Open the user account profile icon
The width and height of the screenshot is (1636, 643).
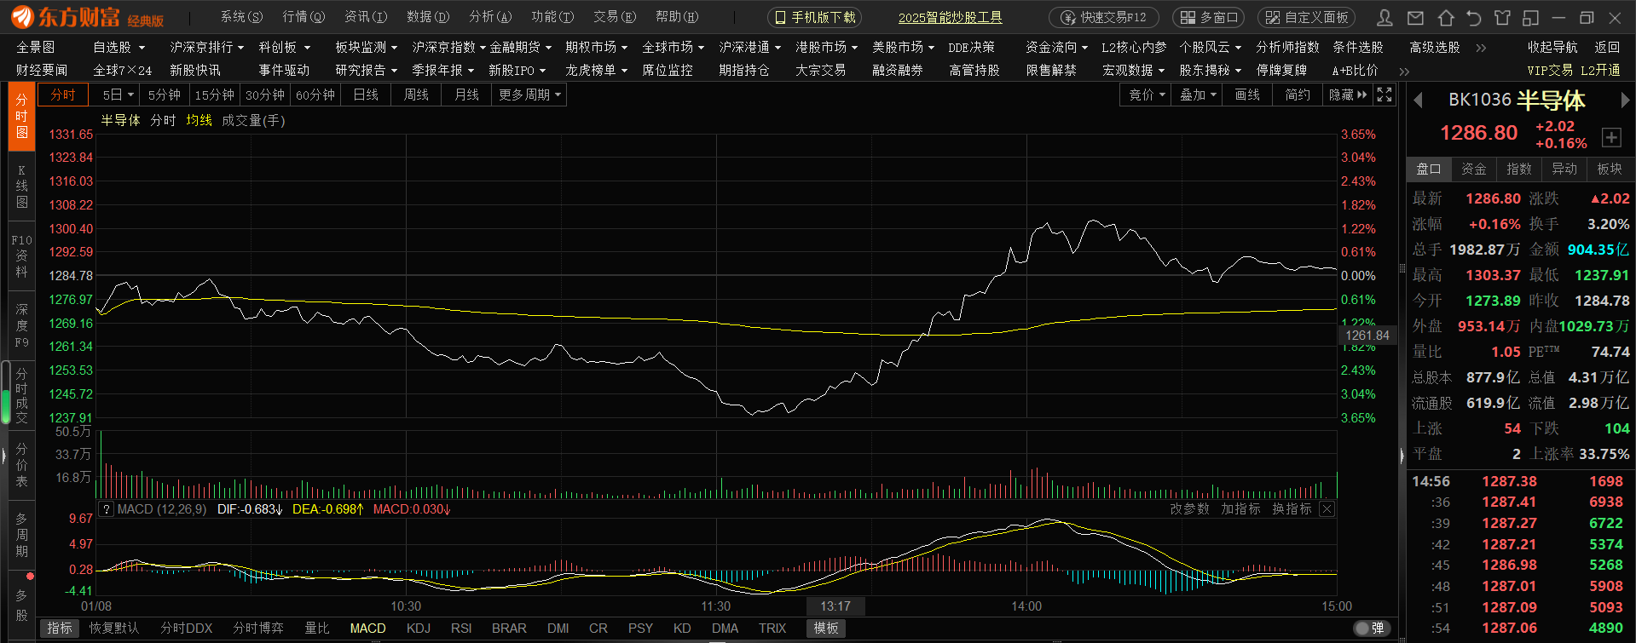(x=1385, y=18)
